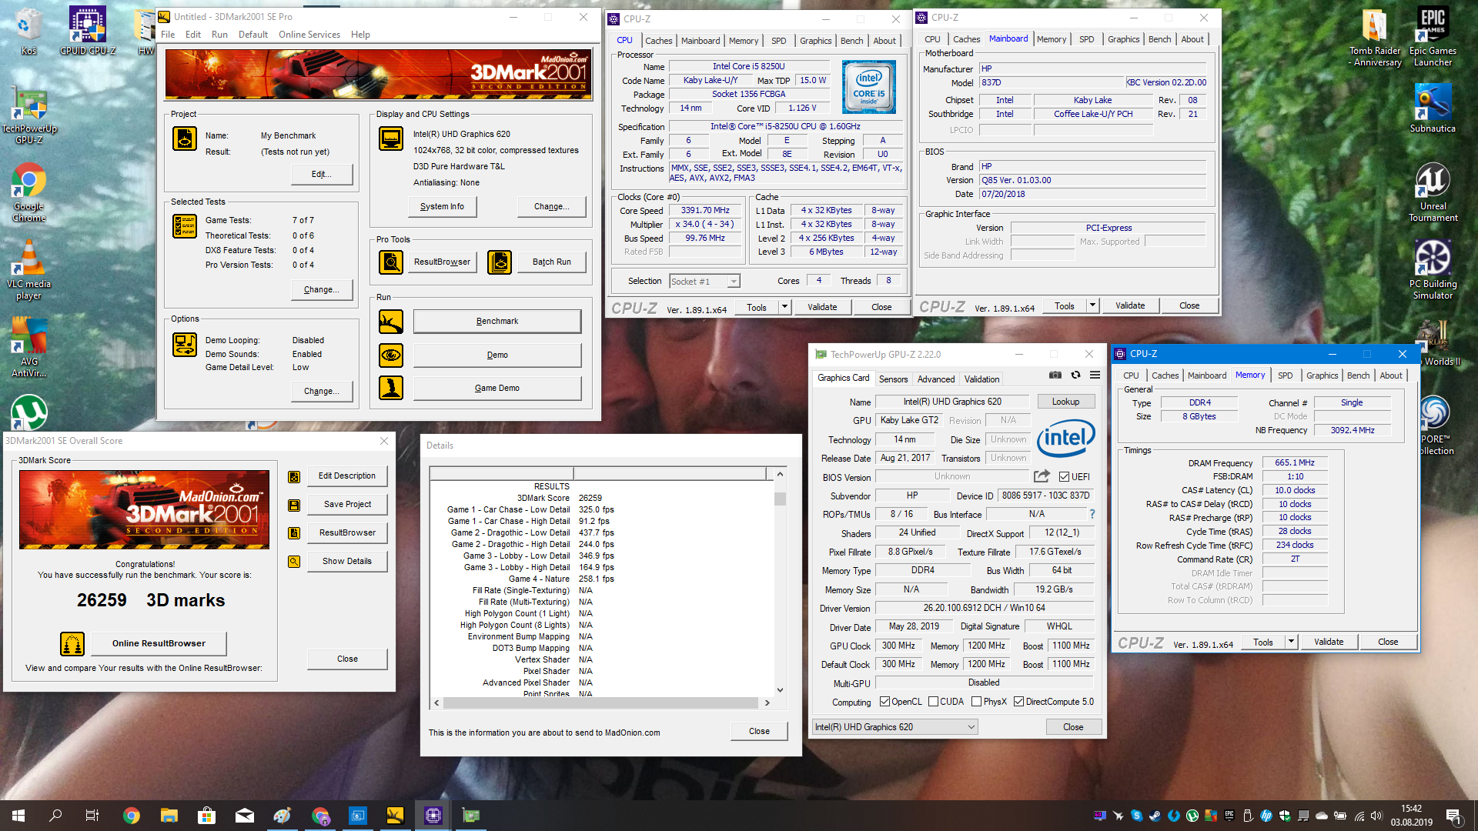Click the Details window horizontal scrollbar
Image resolution: width=1478 pixels, height=831 pixels.
[602, 703]
